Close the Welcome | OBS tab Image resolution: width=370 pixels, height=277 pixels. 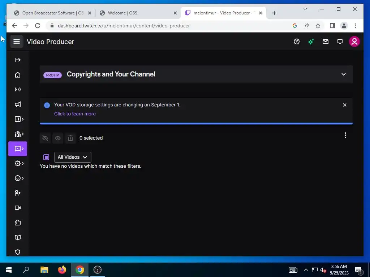click(175, 13)
